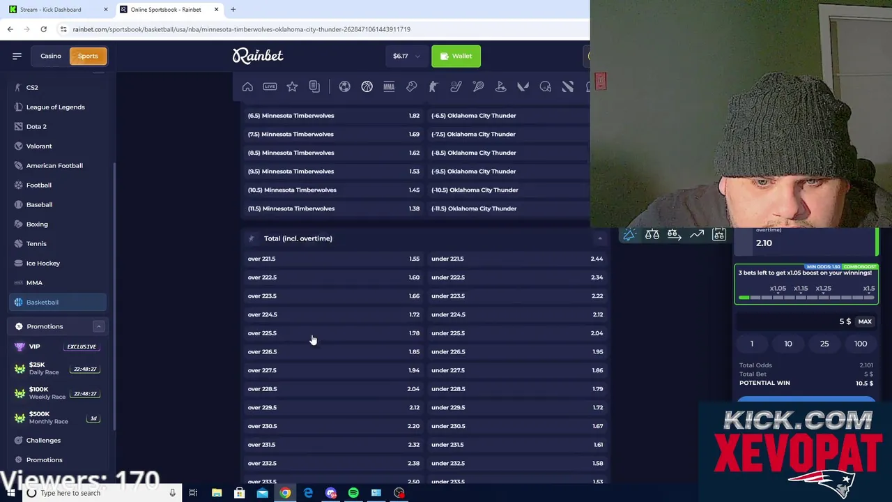Select the golf sport icon

(500, 86)
